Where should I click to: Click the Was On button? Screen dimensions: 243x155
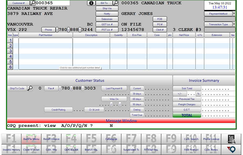114,99
